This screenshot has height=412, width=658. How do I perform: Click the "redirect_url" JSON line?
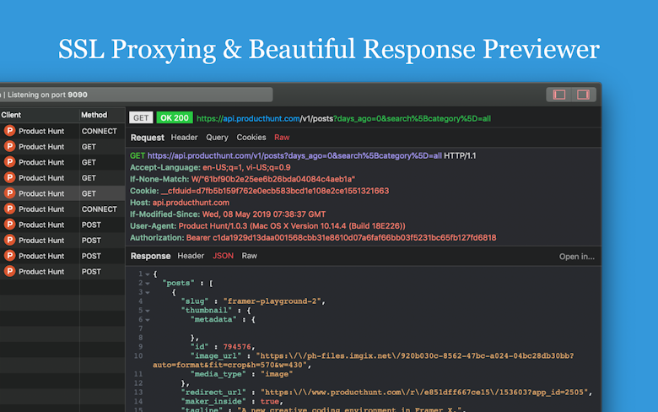[x=386, y=393]
